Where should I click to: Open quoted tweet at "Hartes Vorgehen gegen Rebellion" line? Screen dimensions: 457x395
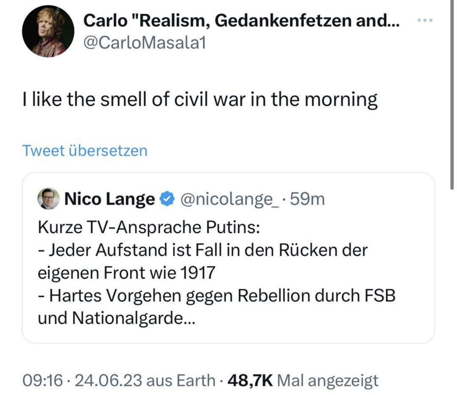point(217,295)
